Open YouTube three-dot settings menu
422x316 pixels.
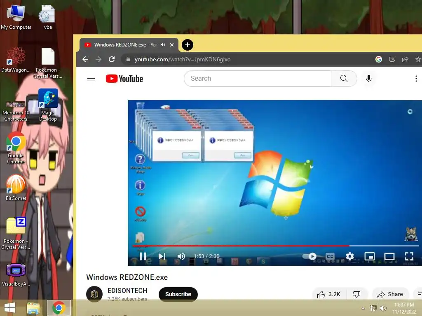(416, 79)
